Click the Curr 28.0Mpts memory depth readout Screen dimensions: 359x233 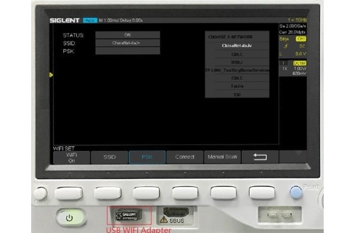click(x=293, y=32)
